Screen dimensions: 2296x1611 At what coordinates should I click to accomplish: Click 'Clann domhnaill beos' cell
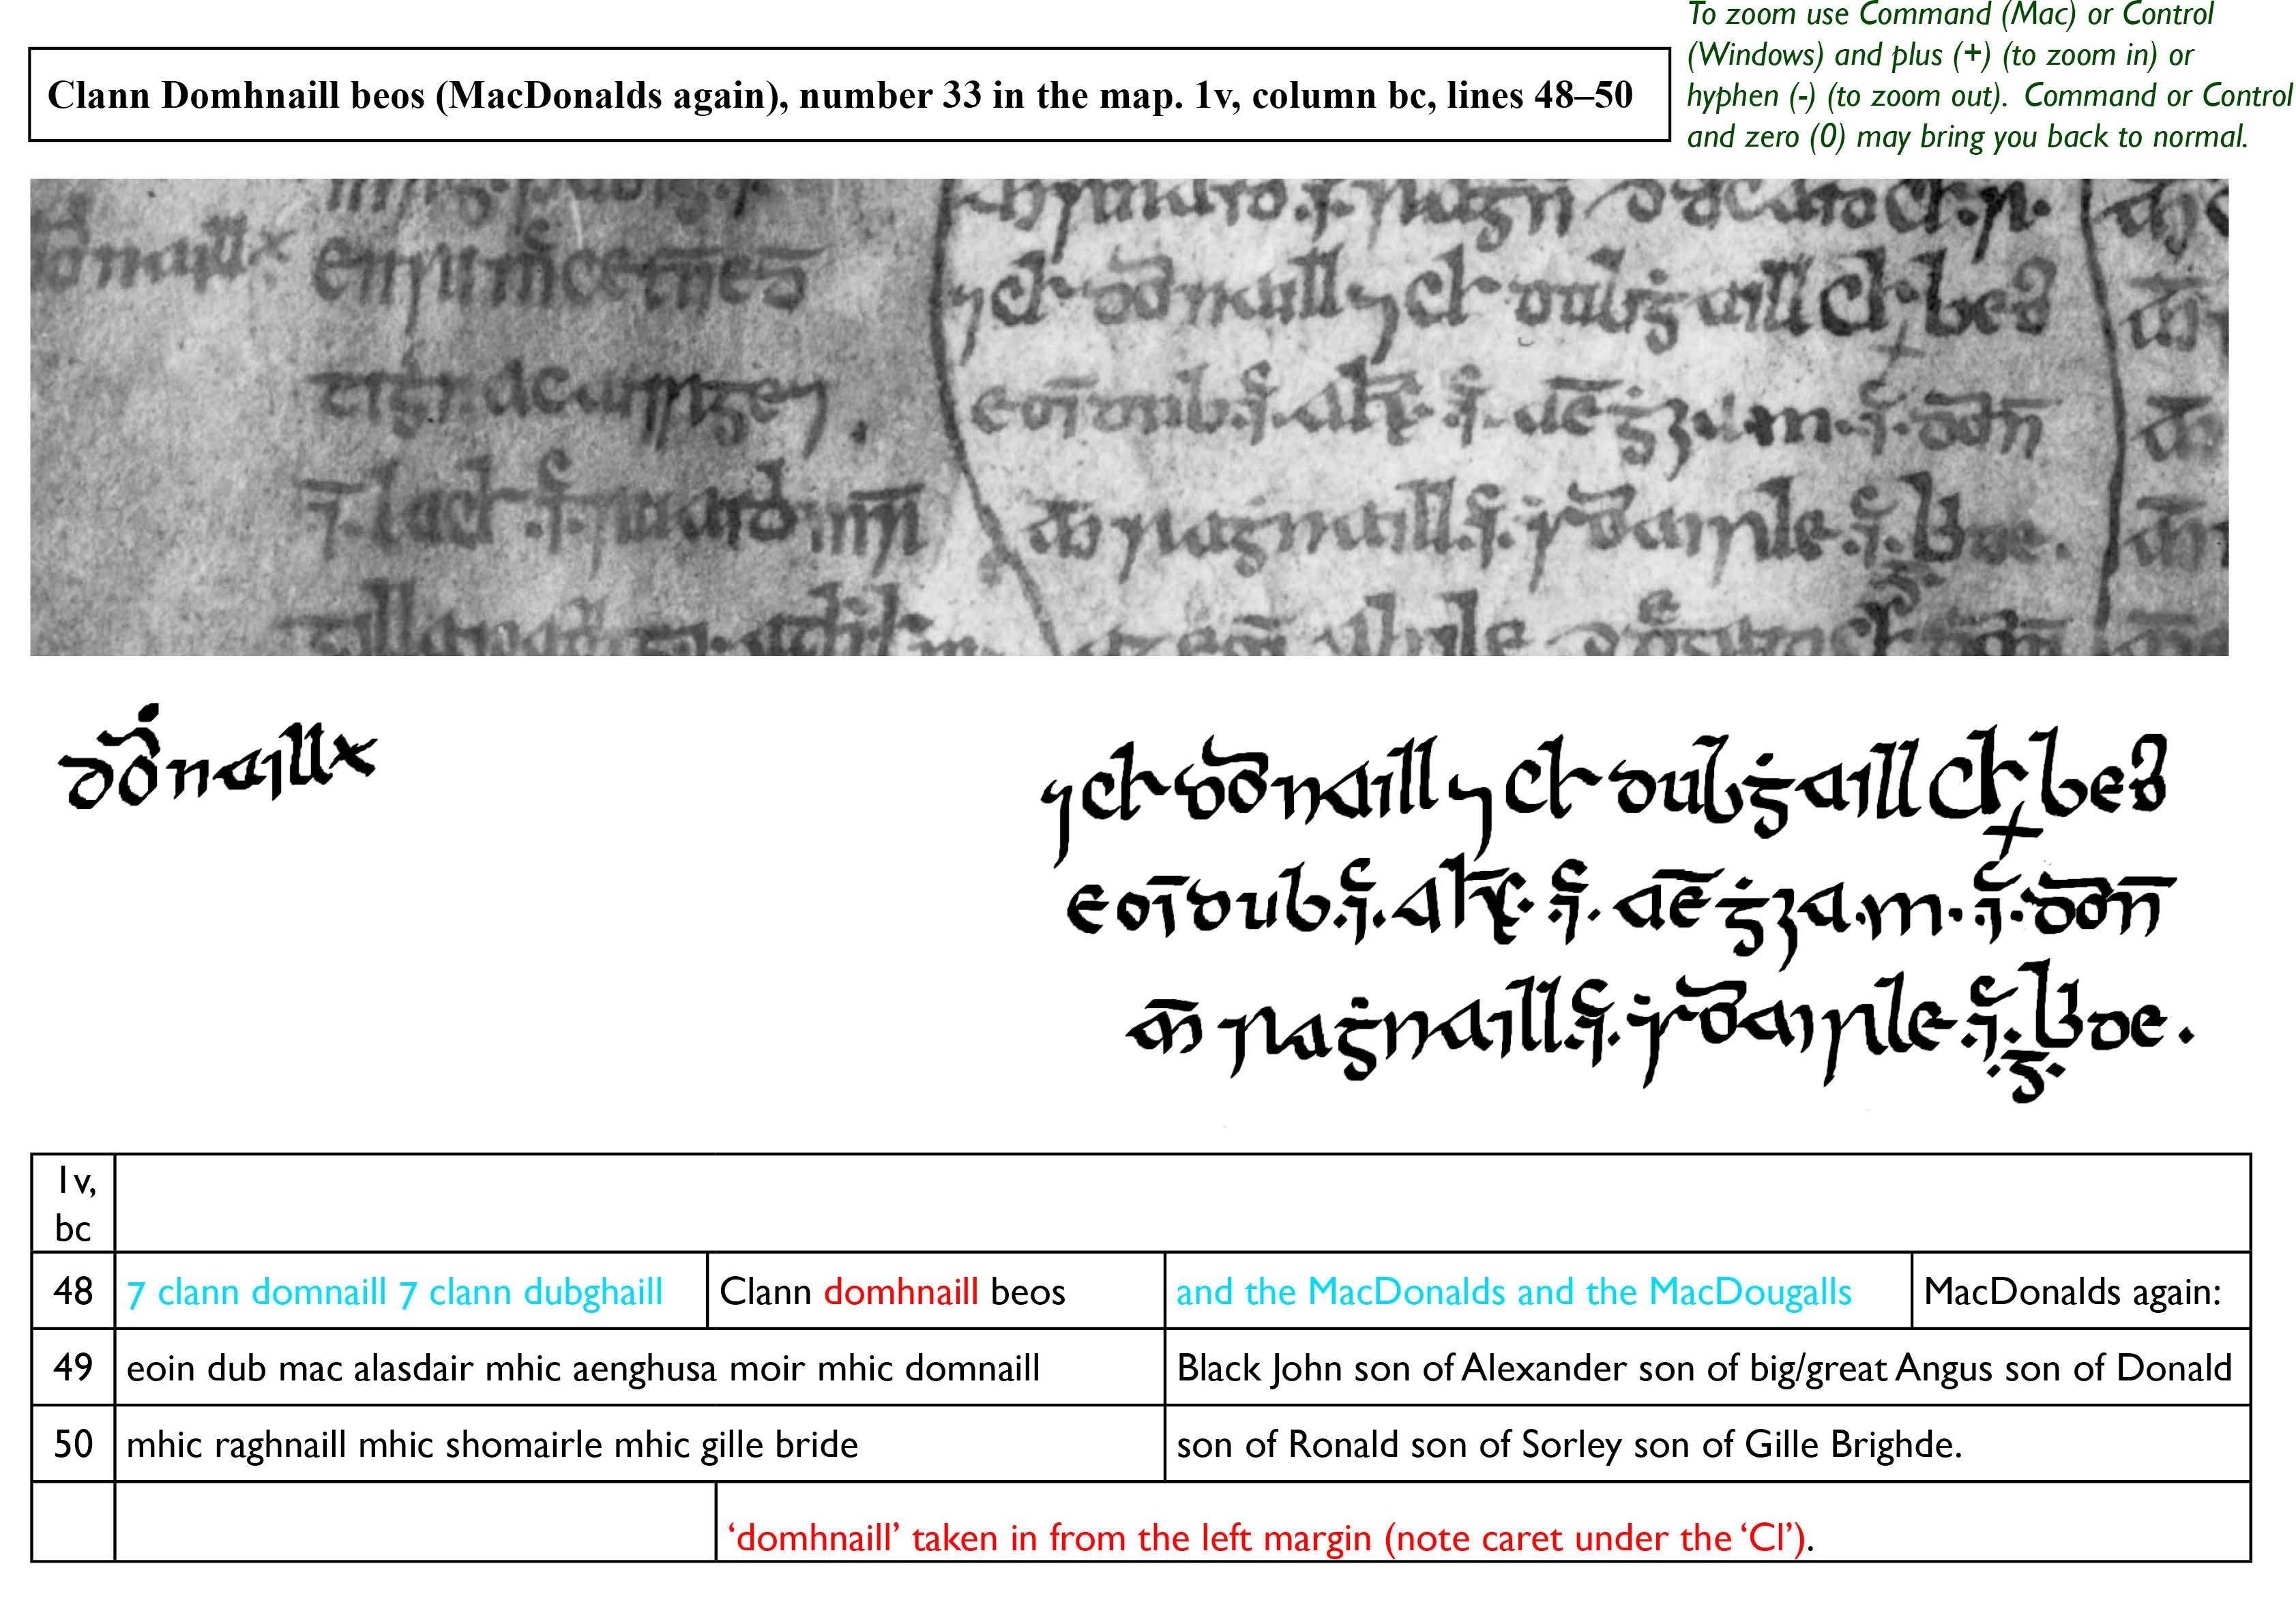[x=936, y=1290]
